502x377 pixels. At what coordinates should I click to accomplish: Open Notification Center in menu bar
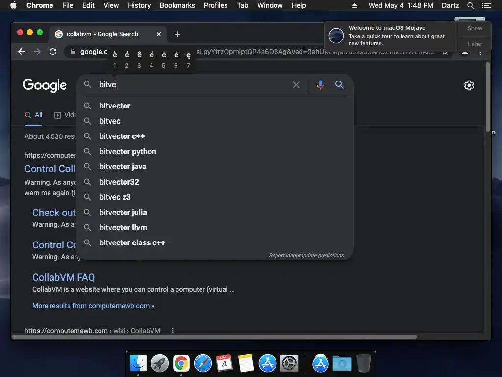(x=486, y=5)
